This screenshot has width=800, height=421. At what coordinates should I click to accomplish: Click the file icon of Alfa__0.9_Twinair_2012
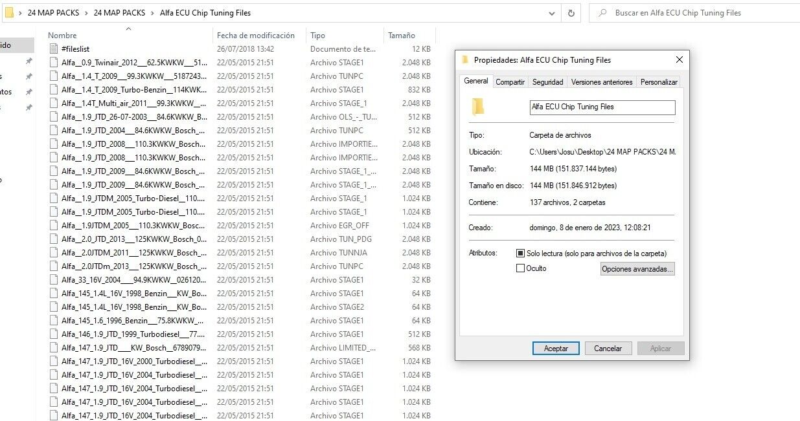tap(54, 63)
